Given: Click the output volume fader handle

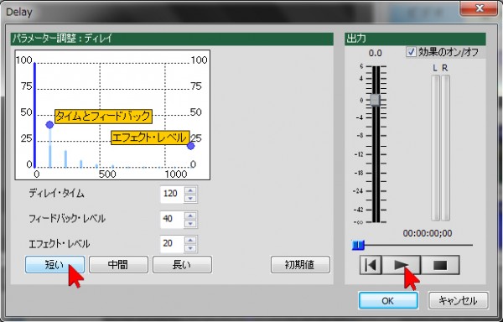Looking at the screenshot, I should [376, 100].
